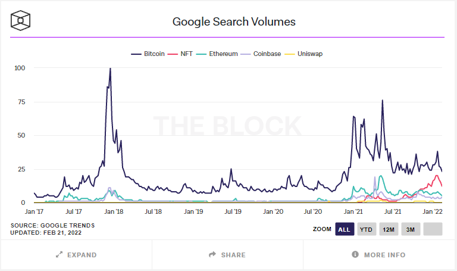Click the Jan '22 axis label
Viewport: 457px width, 271px height.
pos(433,211)
